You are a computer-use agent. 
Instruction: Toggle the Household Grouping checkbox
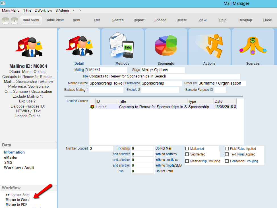click(227, 161)
